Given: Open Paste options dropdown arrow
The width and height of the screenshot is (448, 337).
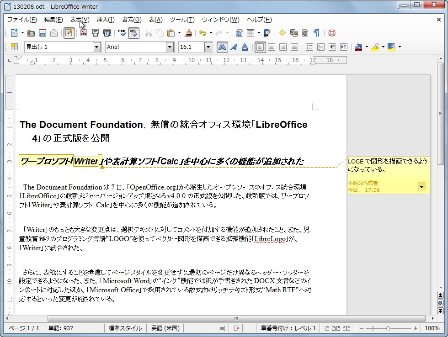Looking at the screenshot, I should click(179, 33).
